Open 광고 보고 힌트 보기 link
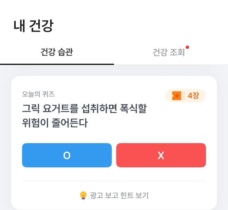The width and height of the screenshot is (228, 210). [119, 196]
